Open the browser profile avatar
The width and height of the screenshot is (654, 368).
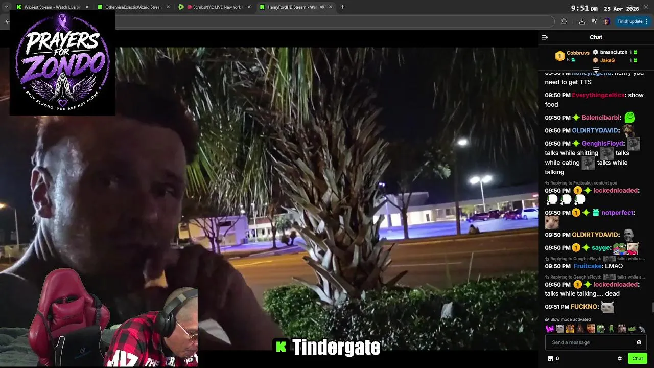[606, 21]
